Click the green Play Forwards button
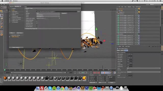 pos(83,73)
